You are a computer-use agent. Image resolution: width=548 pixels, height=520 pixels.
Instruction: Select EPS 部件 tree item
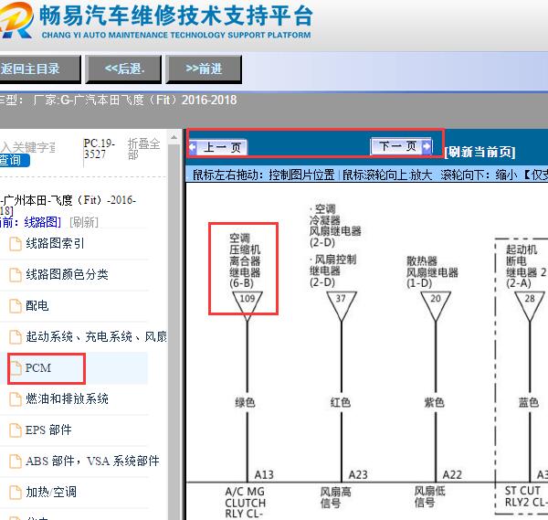[48, 430]
